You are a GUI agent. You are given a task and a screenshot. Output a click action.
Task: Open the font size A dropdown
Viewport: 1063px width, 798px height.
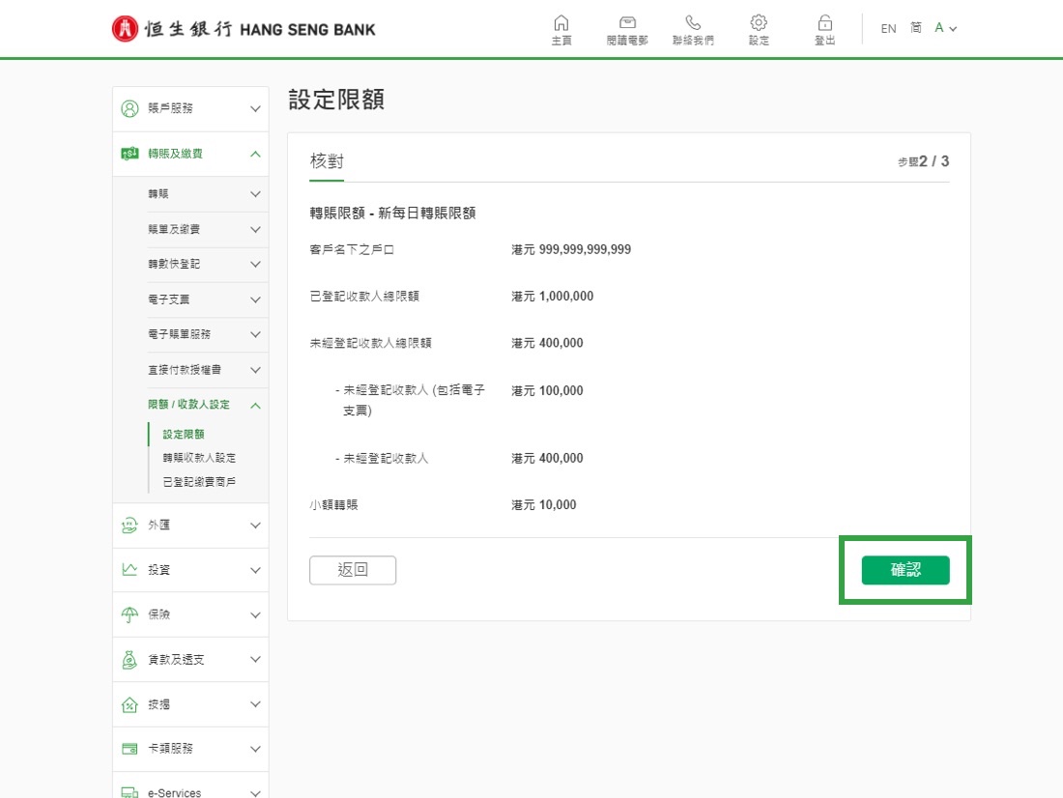[945, 28]
